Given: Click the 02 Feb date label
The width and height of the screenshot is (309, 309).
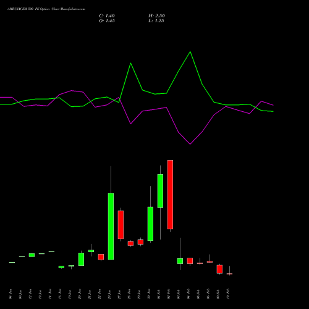Looking at the screenshot, I should coord(169,294).
